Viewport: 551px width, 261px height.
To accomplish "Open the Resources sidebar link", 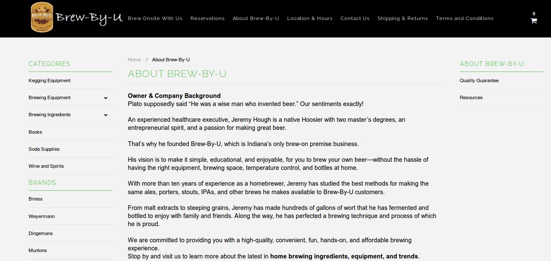I will click(471, 98).
